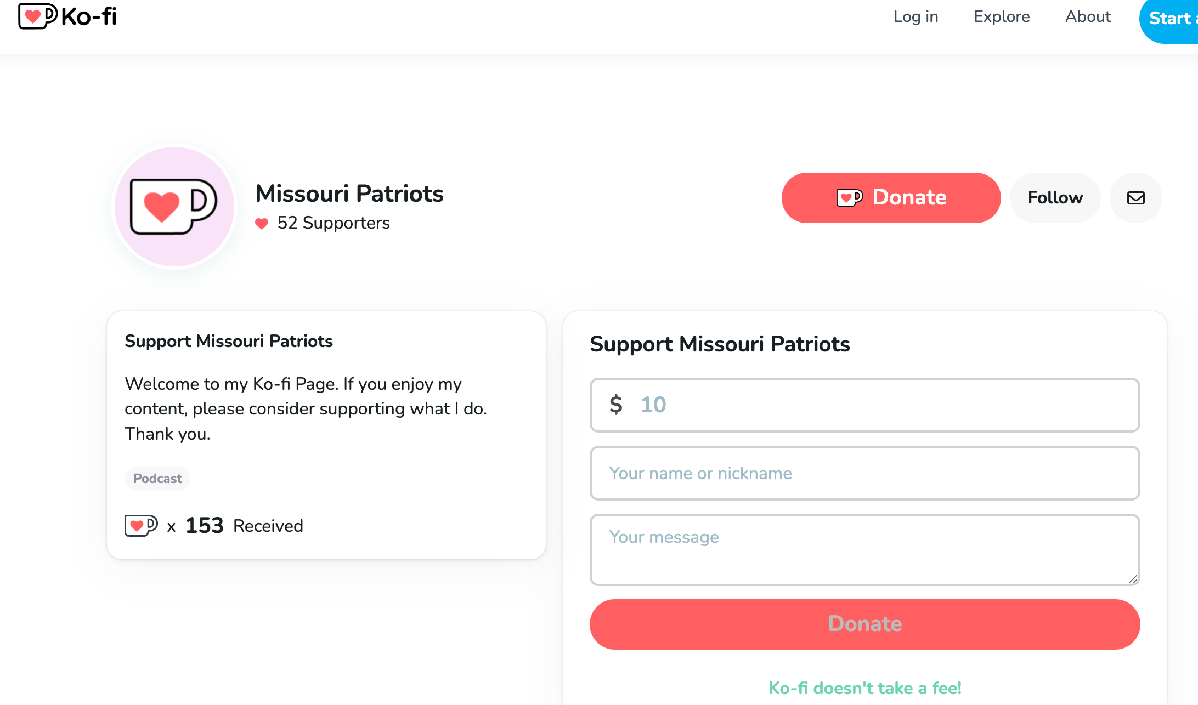Click the Missouri Patriots profile avatar
Viewport: 1198px width, 705px height.
[174, 207]
